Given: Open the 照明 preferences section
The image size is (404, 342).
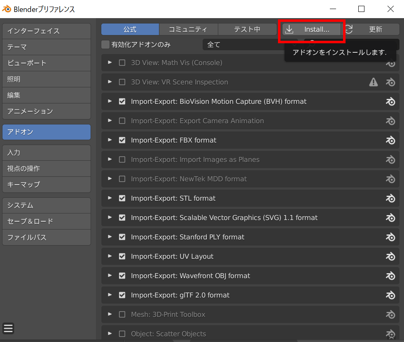Looking at the screenshot, I should coord(47,79).
